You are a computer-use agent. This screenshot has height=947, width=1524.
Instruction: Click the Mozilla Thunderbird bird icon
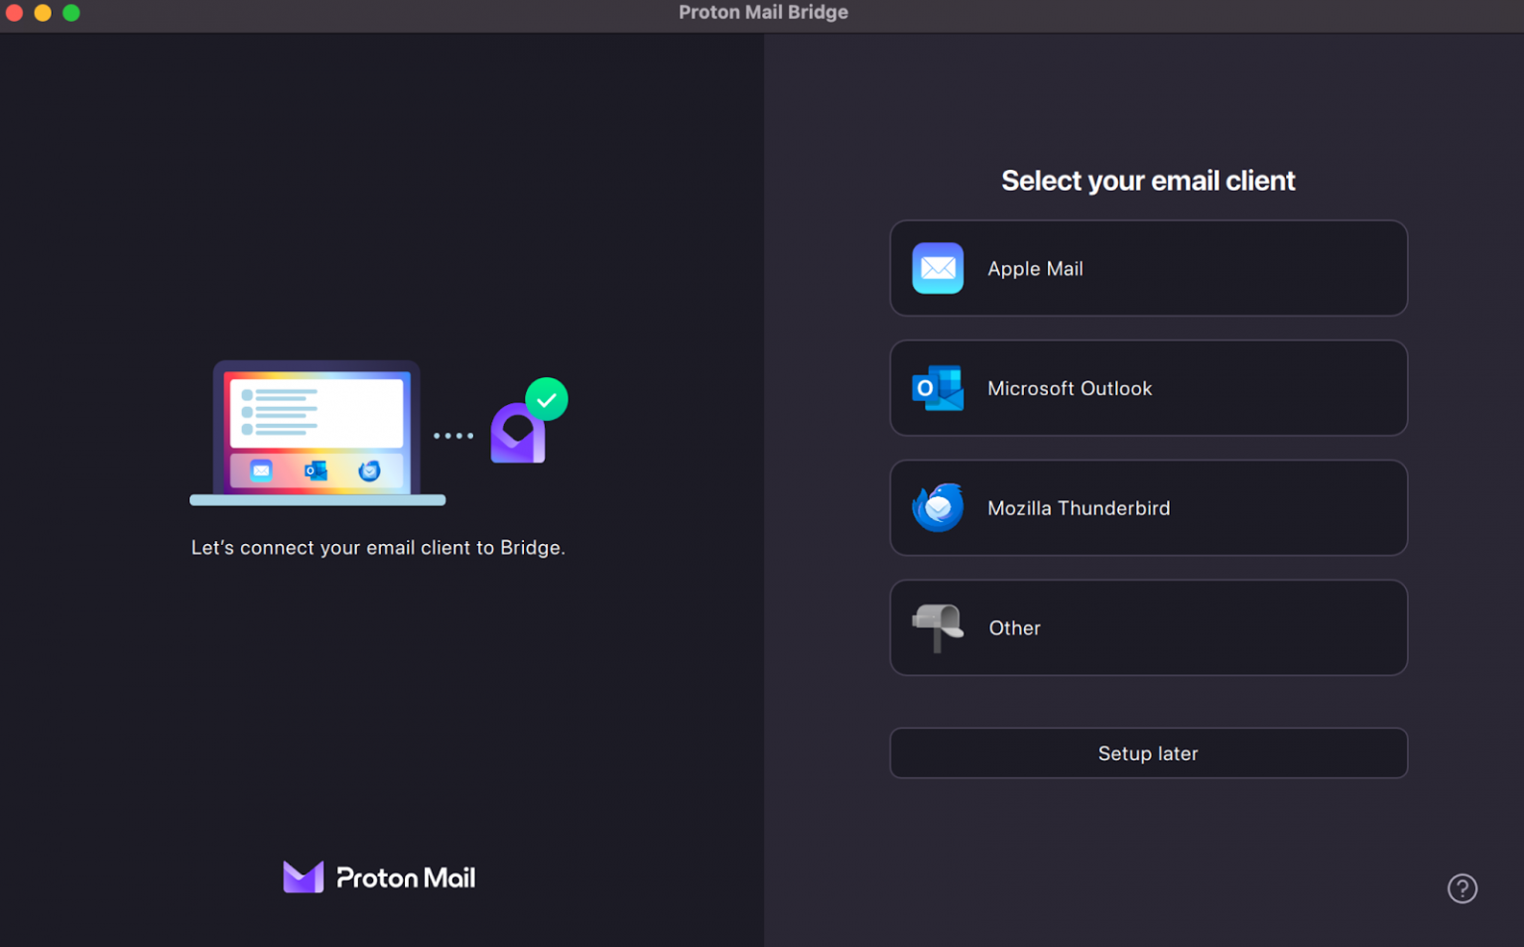coord(937,507)
